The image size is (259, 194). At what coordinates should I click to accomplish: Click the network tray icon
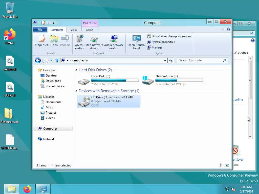[x=227, y=189]
